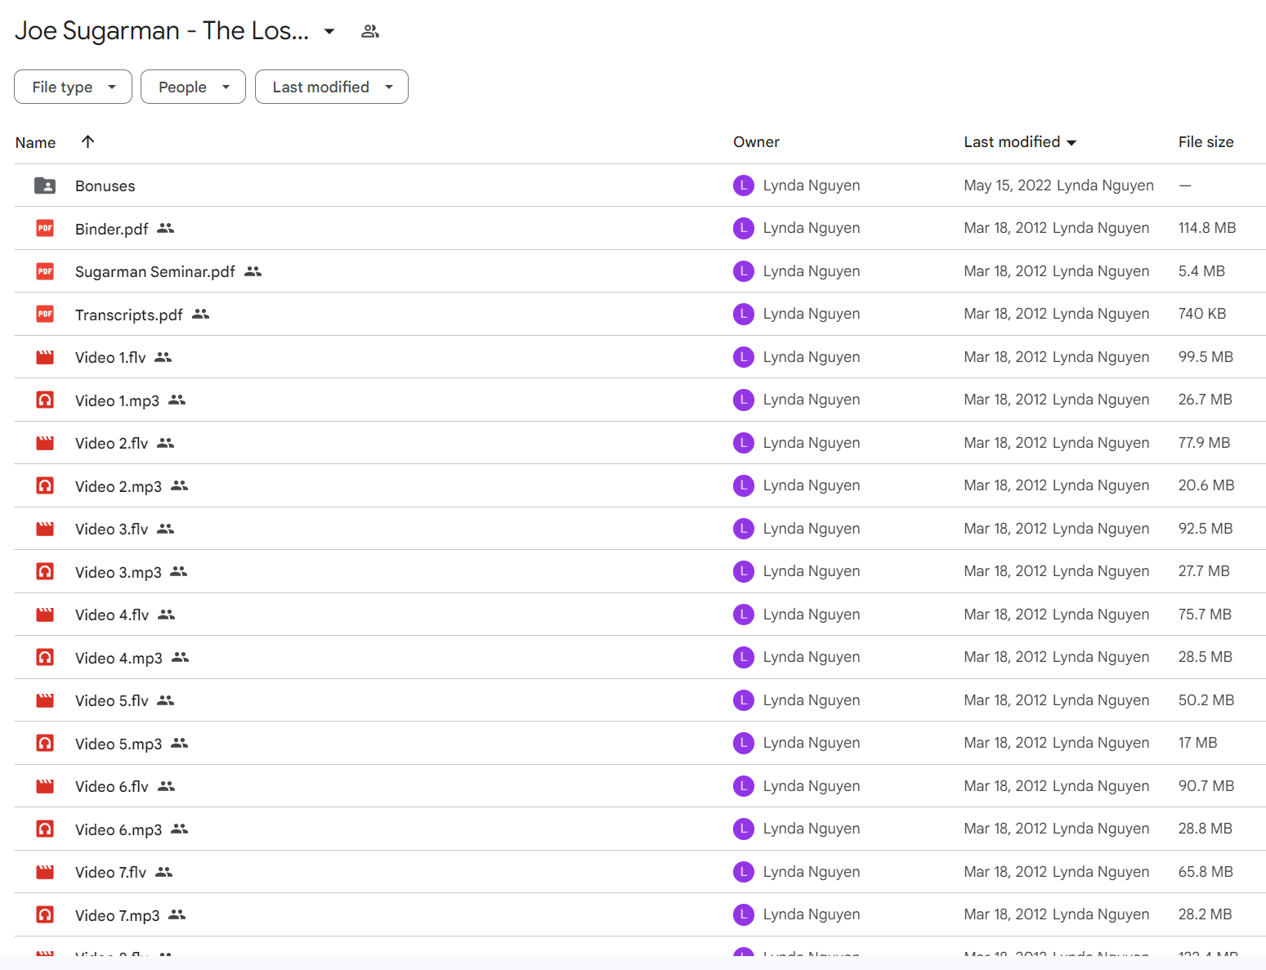Select the Video 2.flv file name
The height and width of the screenshot is (970, 1266).
pyautogui.click(x=111, y=443)
